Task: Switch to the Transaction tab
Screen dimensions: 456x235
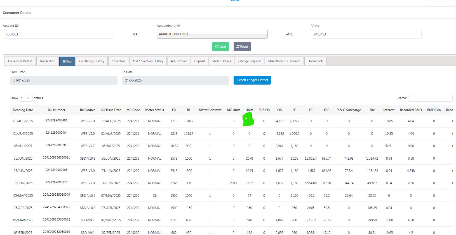Action: (x=47, y=61)
